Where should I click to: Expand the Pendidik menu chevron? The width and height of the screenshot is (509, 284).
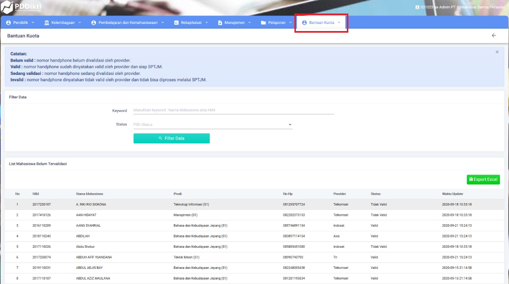(33, 23)
